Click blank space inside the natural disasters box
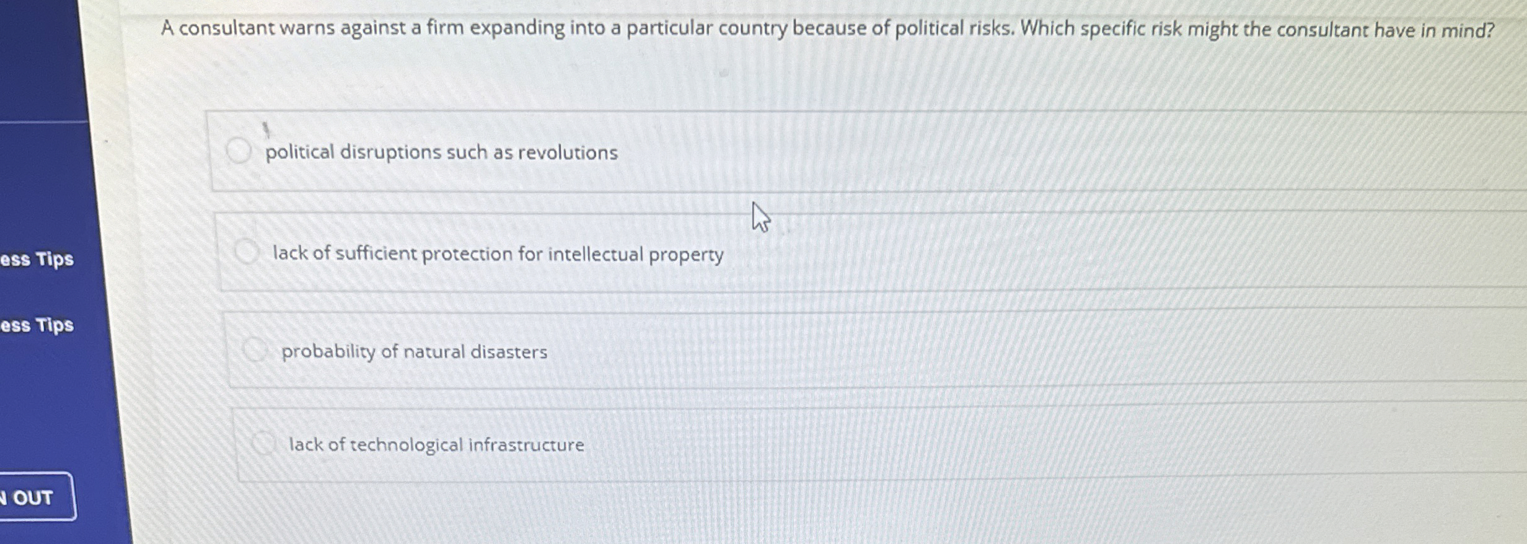This screenshot has height=544, width=1527. click(992, 352)
